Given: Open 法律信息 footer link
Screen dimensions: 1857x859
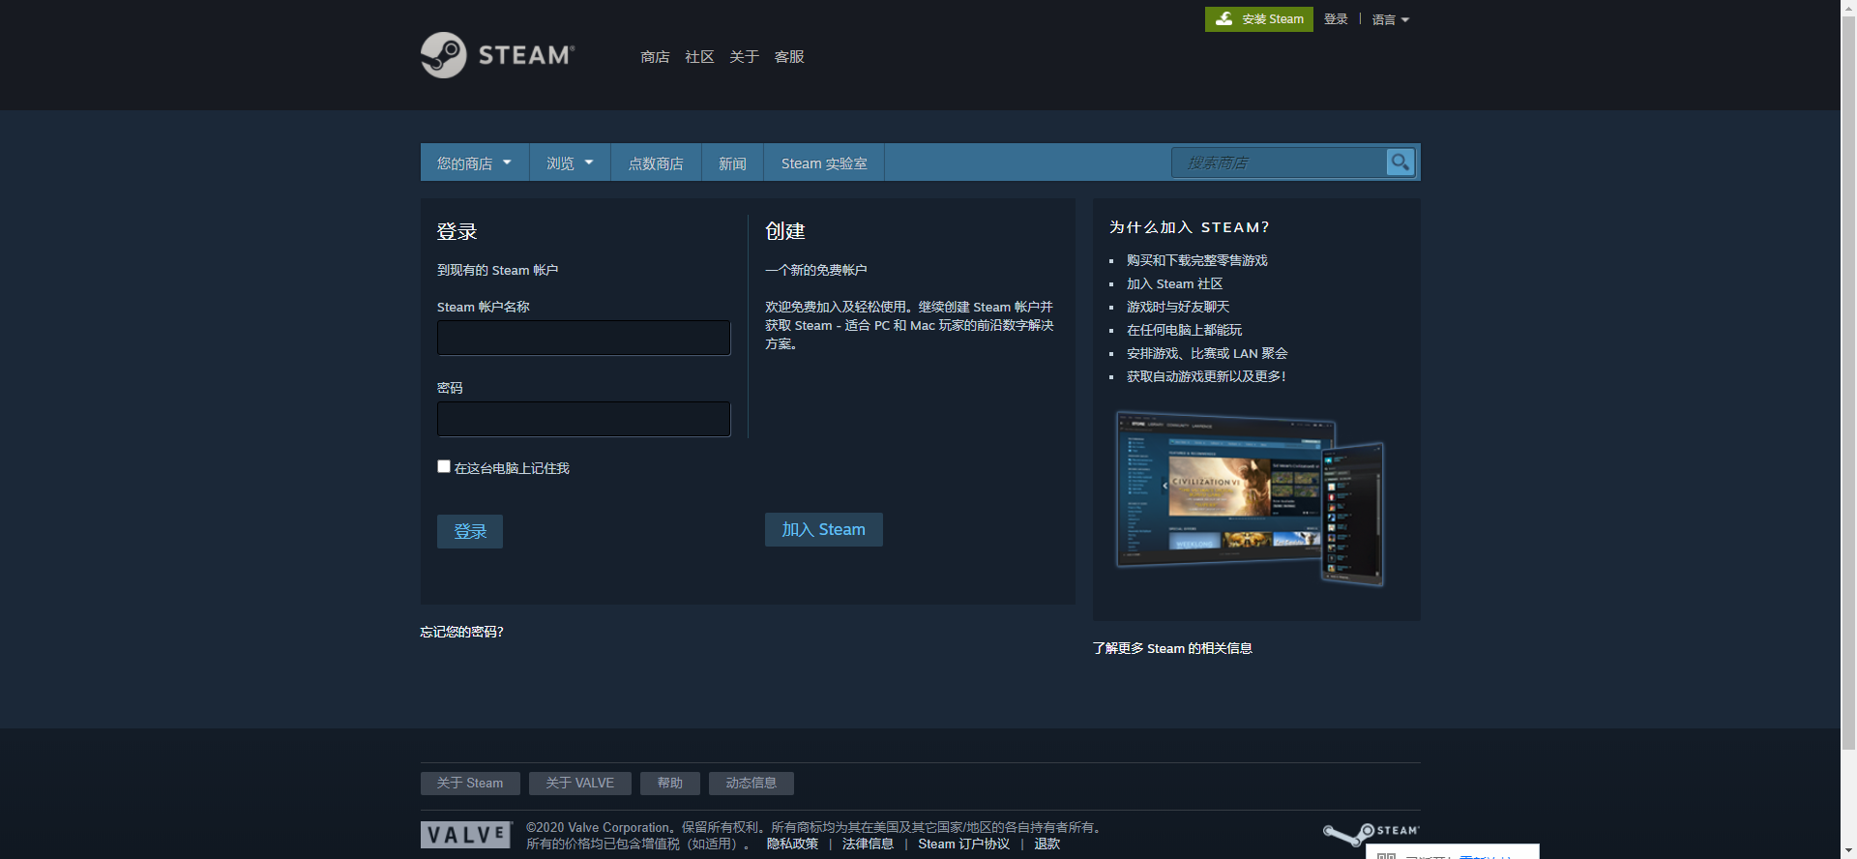Looking at the screenshot, I should coord(868,844).
